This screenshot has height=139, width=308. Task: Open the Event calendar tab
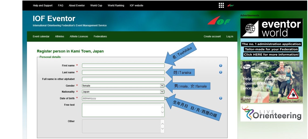[41, 37]
